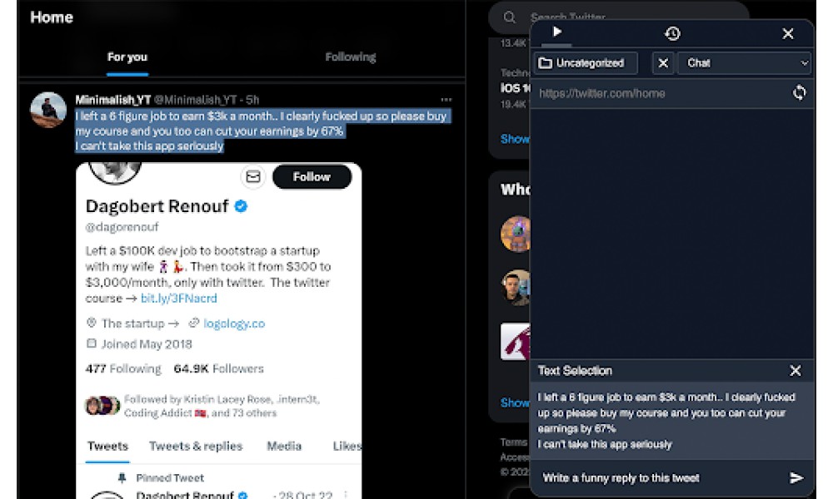Click the Pinned Tweet label
Image resolution: width=833 pixels, height=499 pixels.
click(x=170, y=478)
